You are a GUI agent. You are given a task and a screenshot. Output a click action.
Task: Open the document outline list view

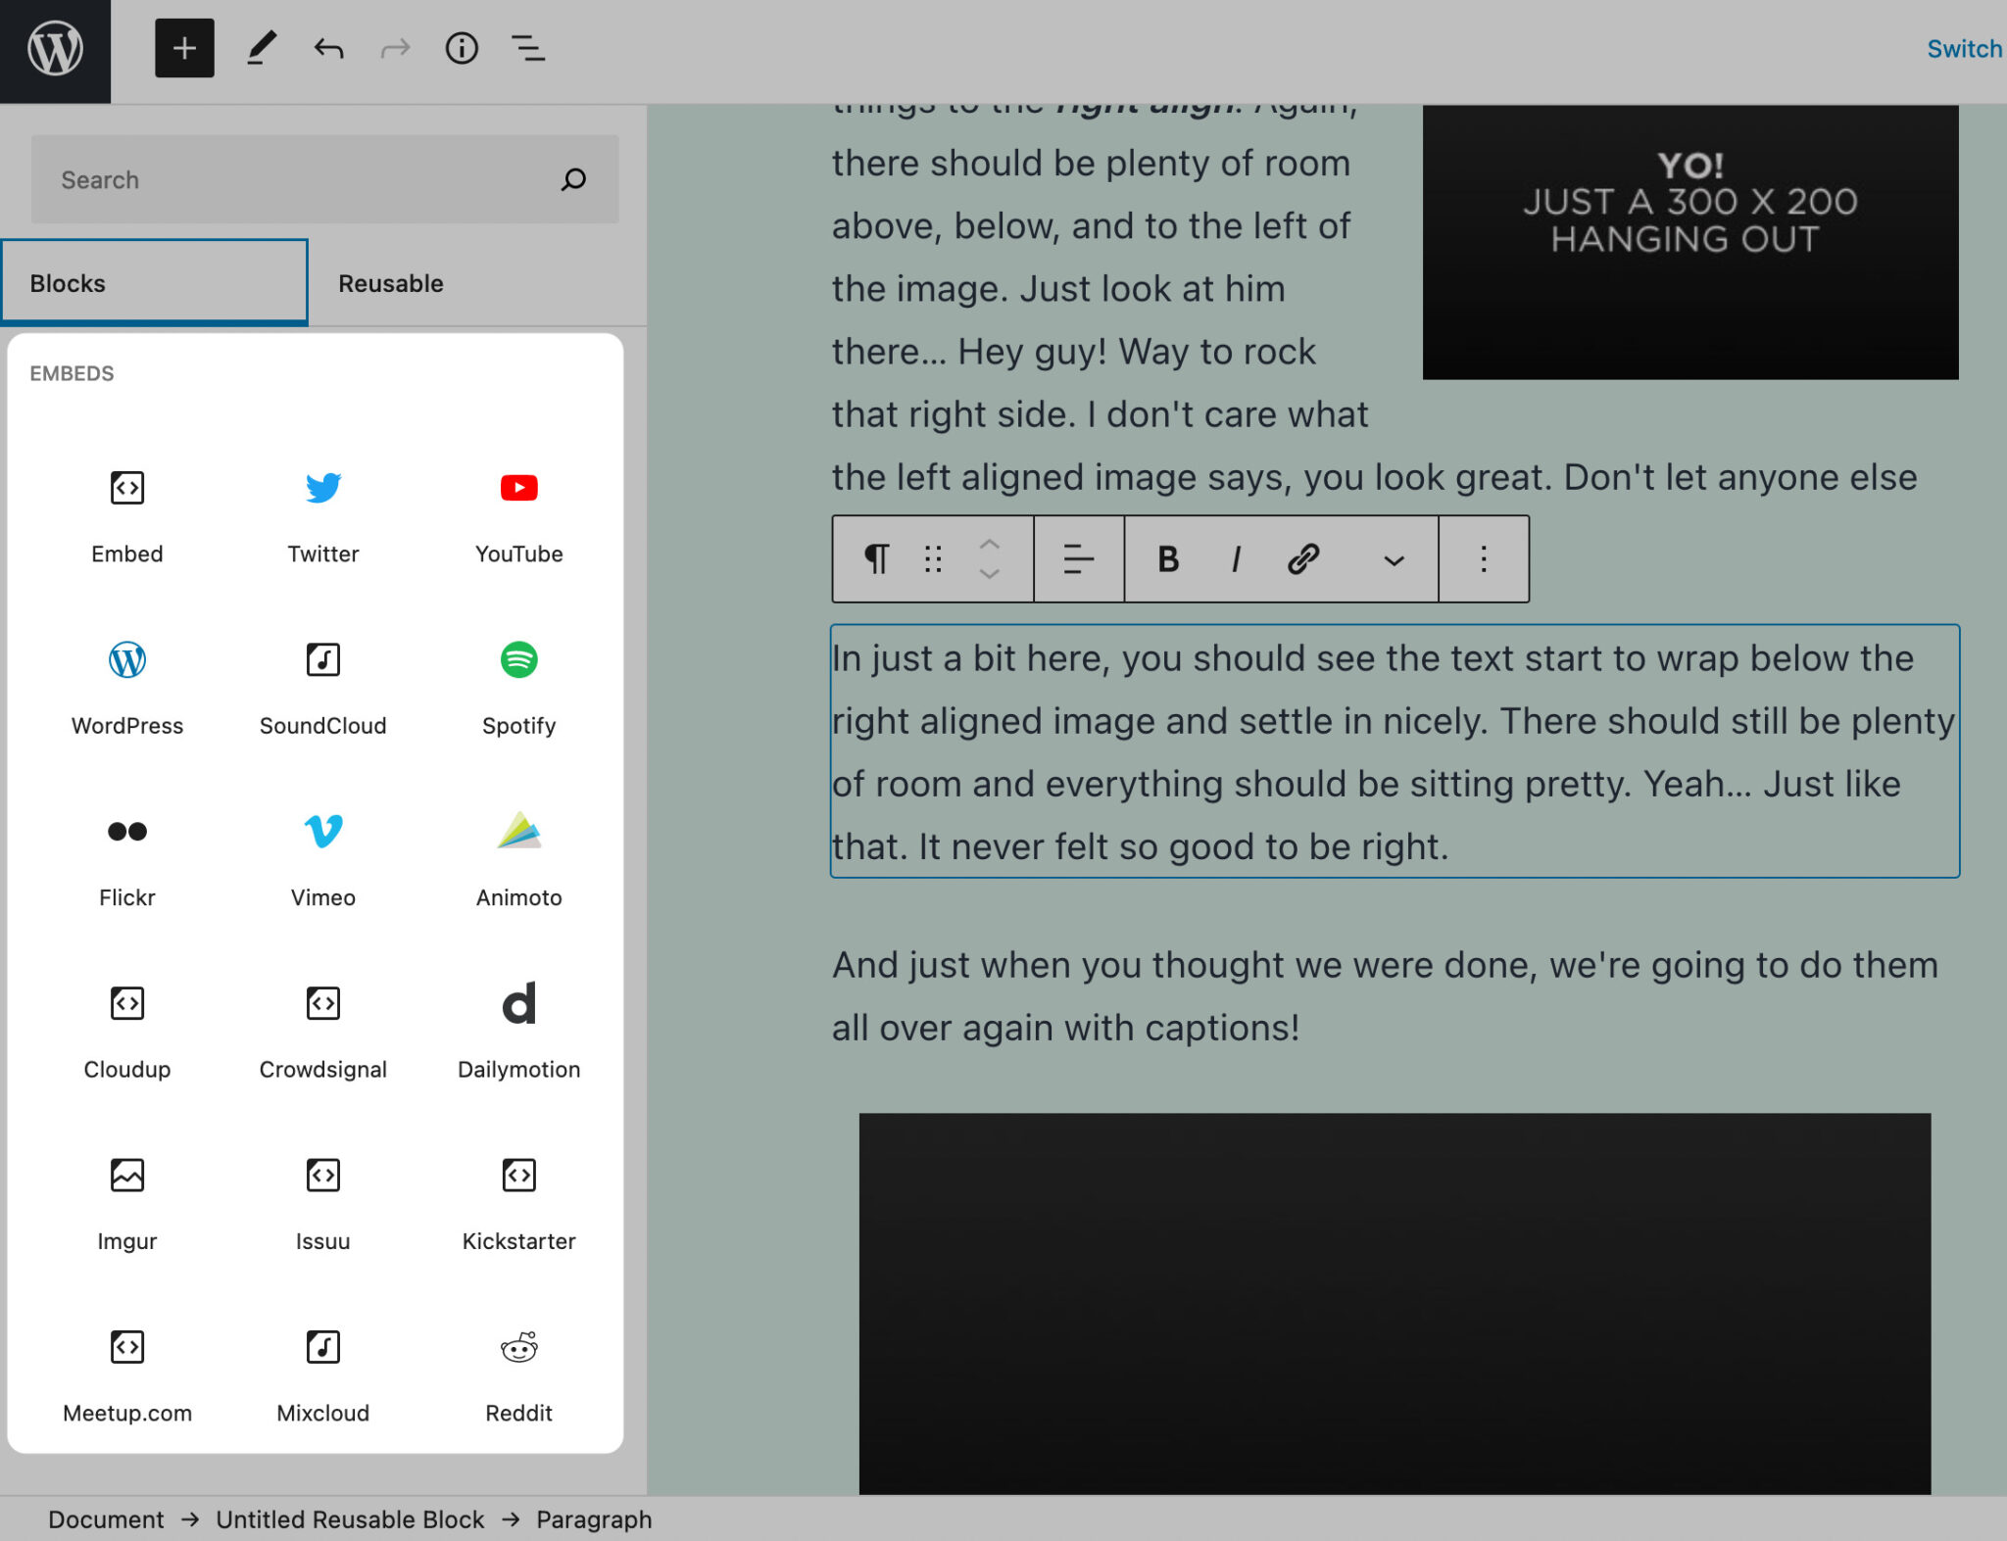(x=528, y=47)
